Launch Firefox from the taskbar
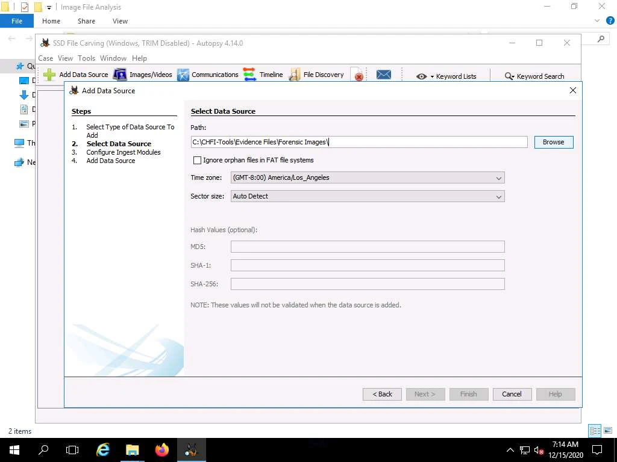 [x=161, y=450]
